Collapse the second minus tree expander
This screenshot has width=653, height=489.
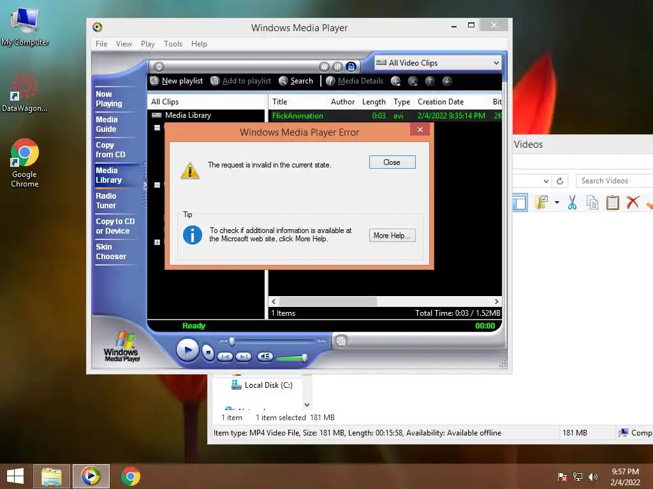(157, 185)
